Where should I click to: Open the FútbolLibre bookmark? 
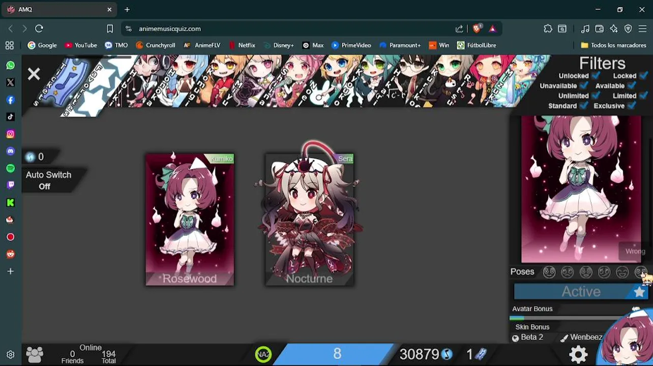(476, 45)
